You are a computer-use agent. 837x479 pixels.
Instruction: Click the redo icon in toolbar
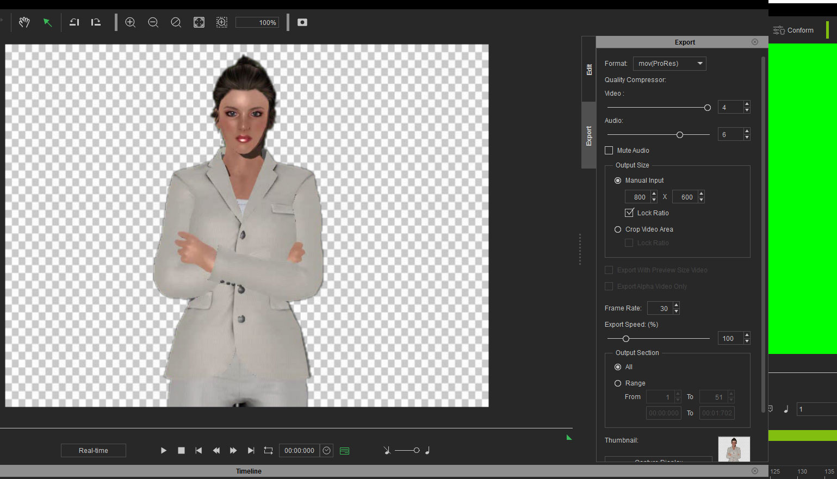[x=96, y=22]
